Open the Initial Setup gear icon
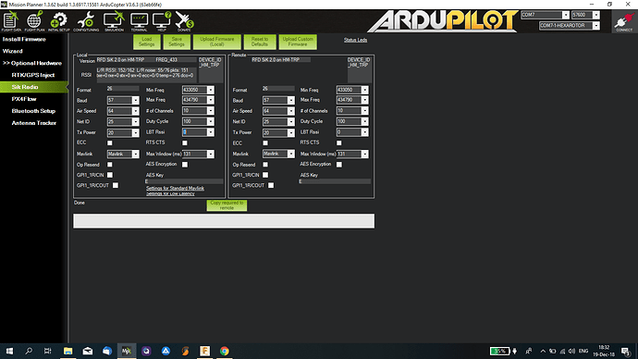The width and height of the screenshot is (638, 359). pyautogui.click(x=59, y=21)
